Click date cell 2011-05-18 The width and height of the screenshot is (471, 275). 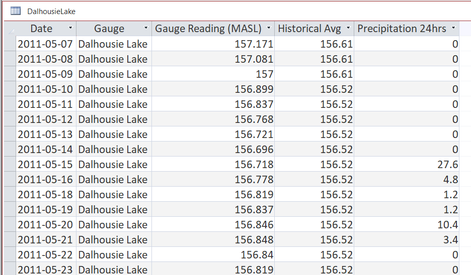[x=45, y=194]
